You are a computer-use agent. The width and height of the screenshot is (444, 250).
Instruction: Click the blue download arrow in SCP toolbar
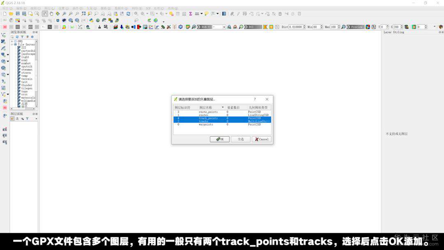(x=121, y=27)
